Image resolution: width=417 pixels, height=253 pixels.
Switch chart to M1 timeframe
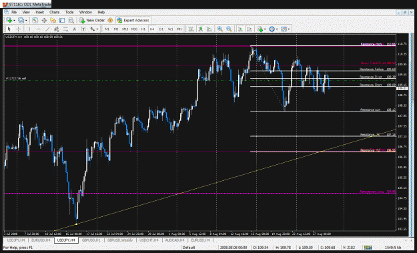click(x=107, y=29)
